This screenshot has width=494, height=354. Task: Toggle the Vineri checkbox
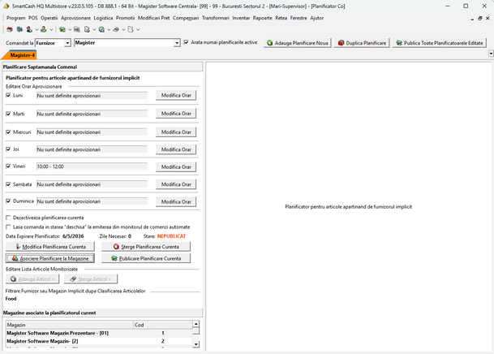pyautogui.click(x=8, y=166)
